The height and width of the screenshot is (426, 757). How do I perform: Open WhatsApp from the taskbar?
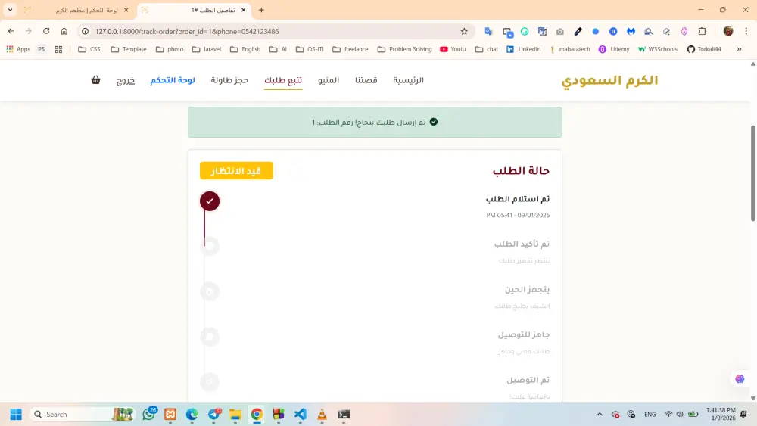coord(149,415)
